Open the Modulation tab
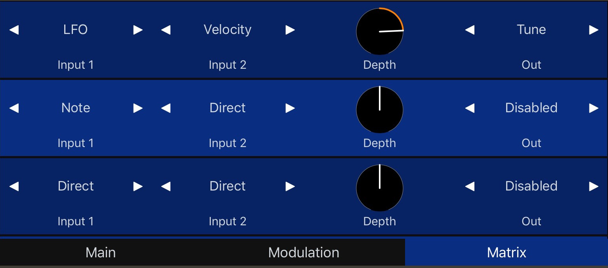The image size is (608, 268). click(x=304, y=252)
